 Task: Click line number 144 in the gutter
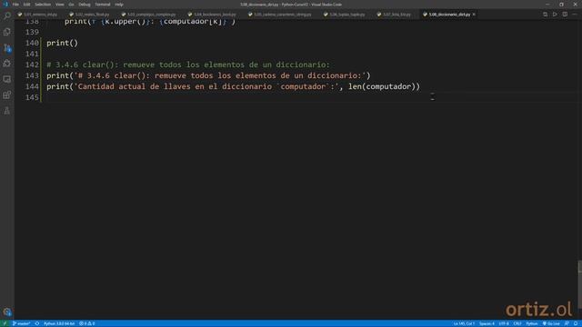pyautogui.click(x=33, y=87)
